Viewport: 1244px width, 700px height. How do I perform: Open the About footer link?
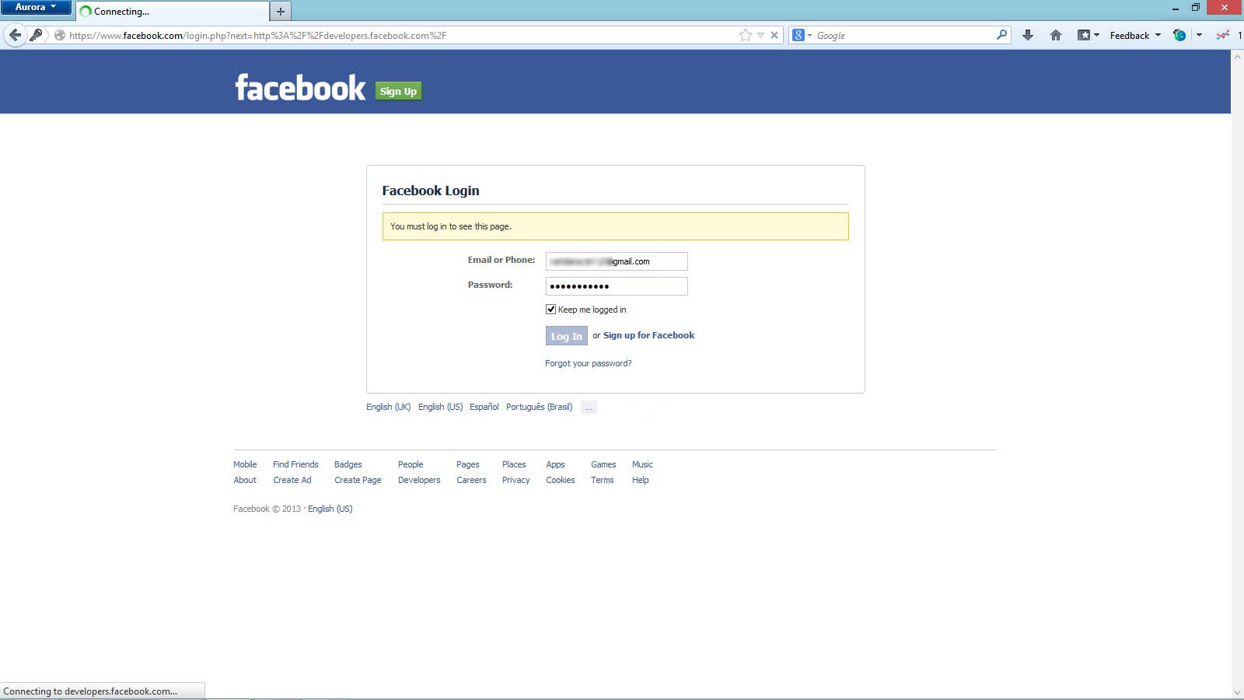[245, 480]
